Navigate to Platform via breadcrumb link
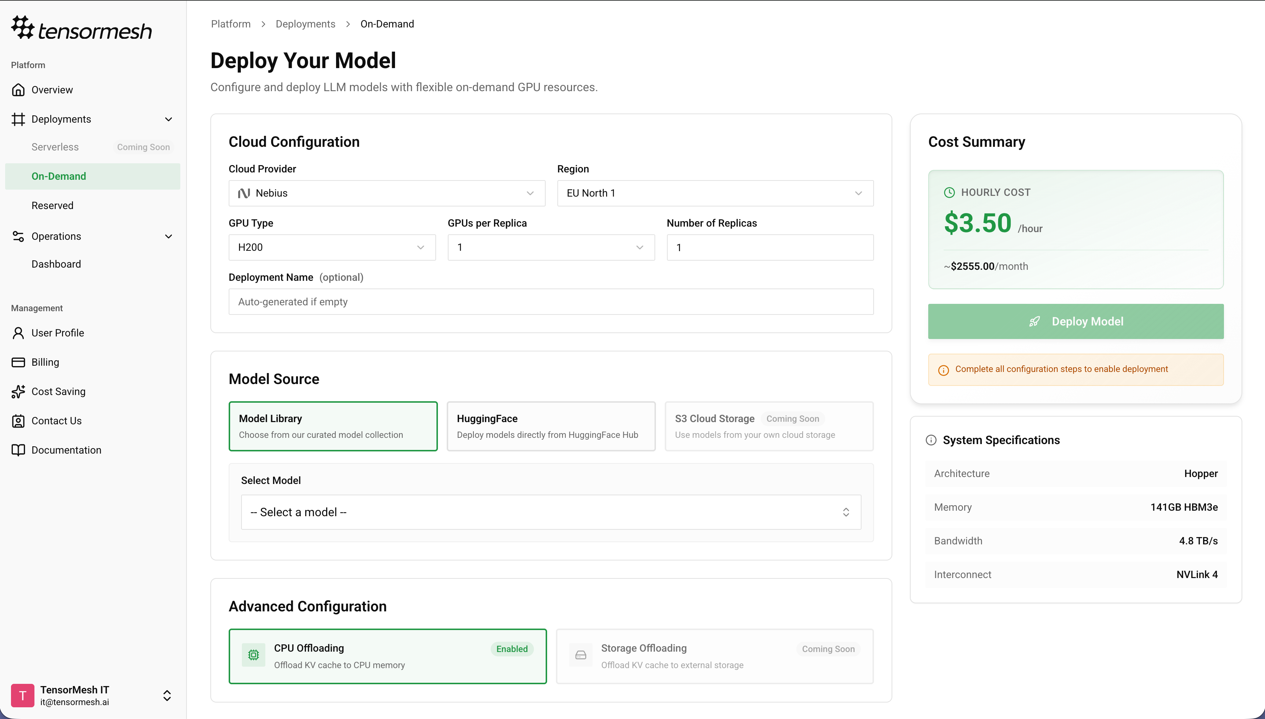Viewport: 1265px width, 719px height. pos(230,24)
